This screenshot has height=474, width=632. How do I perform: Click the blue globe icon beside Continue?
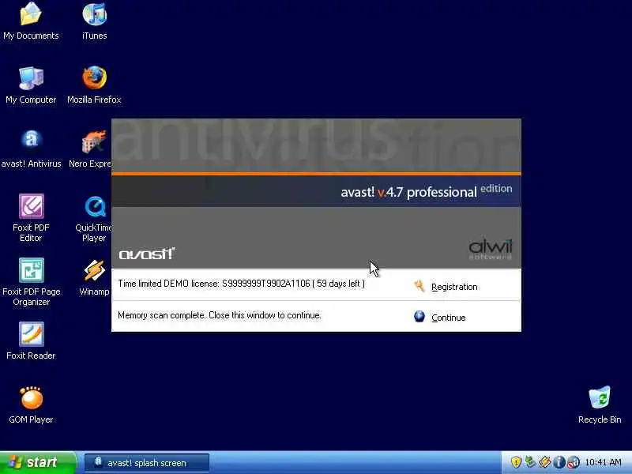419,317
